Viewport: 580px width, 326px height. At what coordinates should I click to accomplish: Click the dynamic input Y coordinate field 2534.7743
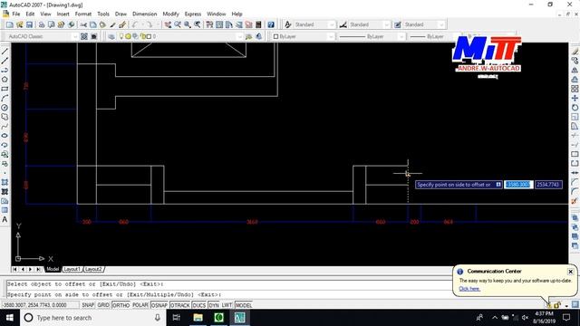(x=548, y=185)
